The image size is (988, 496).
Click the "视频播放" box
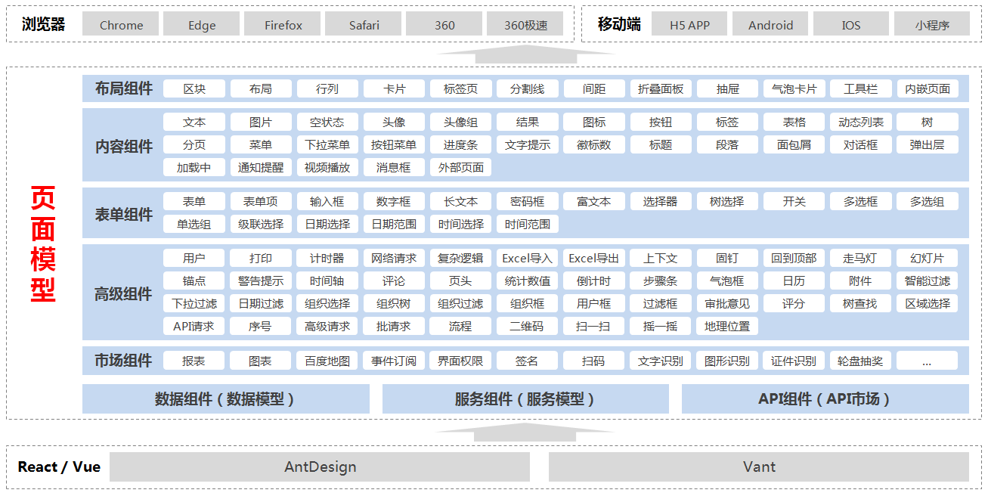327,167
